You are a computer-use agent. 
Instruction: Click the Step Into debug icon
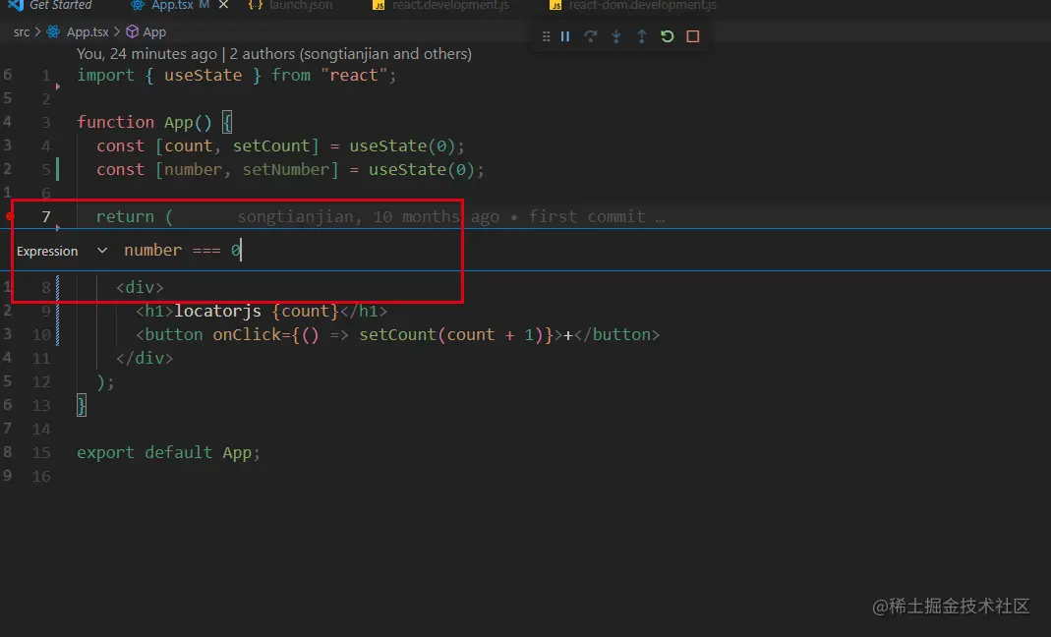pyautogui.click(x=616, y=36)
